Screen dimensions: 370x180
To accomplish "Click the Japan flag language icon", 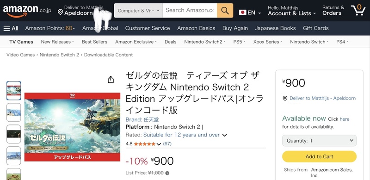I will coord(242,12).
